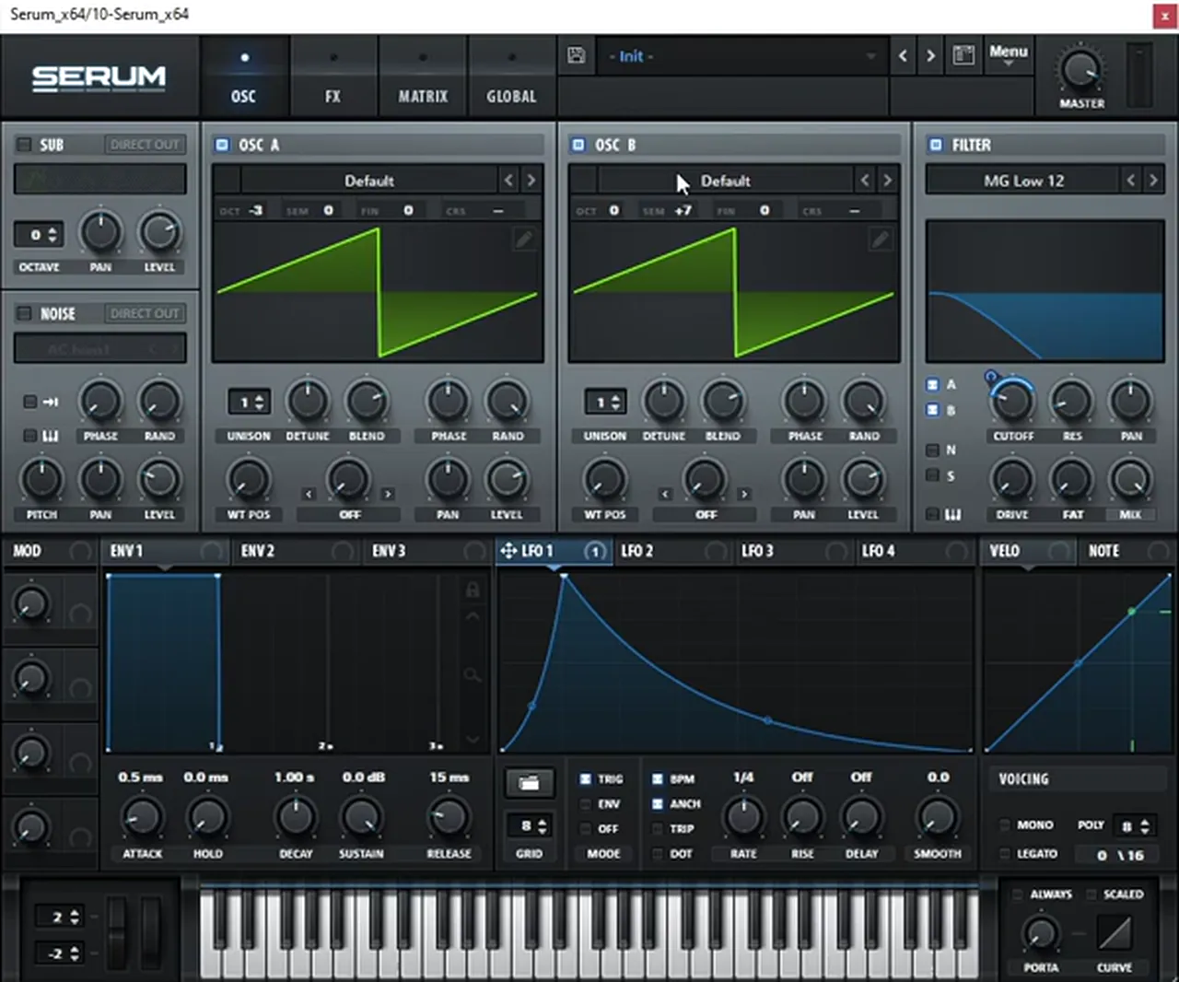
Task: Click OSC B waveform edit pencil icon
Action: (x=880, y=240)
